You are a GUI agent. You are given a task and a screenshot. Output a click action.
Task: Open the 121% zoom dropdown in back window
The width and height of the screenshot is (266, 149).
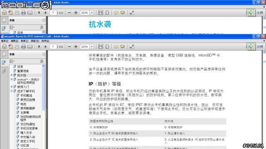pos(92,12)
